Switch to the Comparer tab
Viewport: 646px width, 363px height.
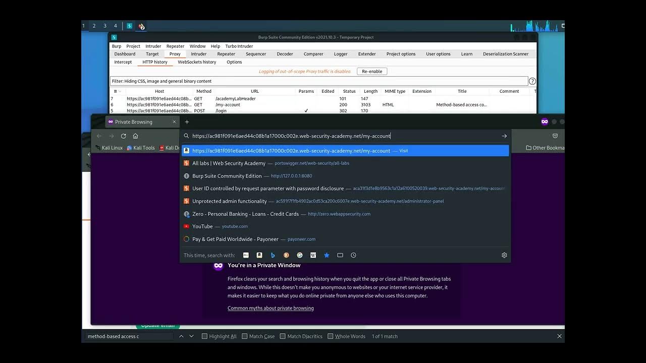[313, 54]
